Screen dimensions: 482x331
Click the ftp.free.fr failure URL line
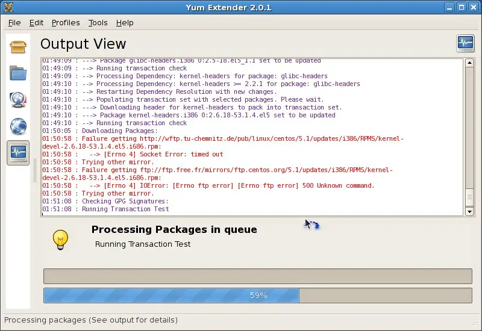click(218, 174)
